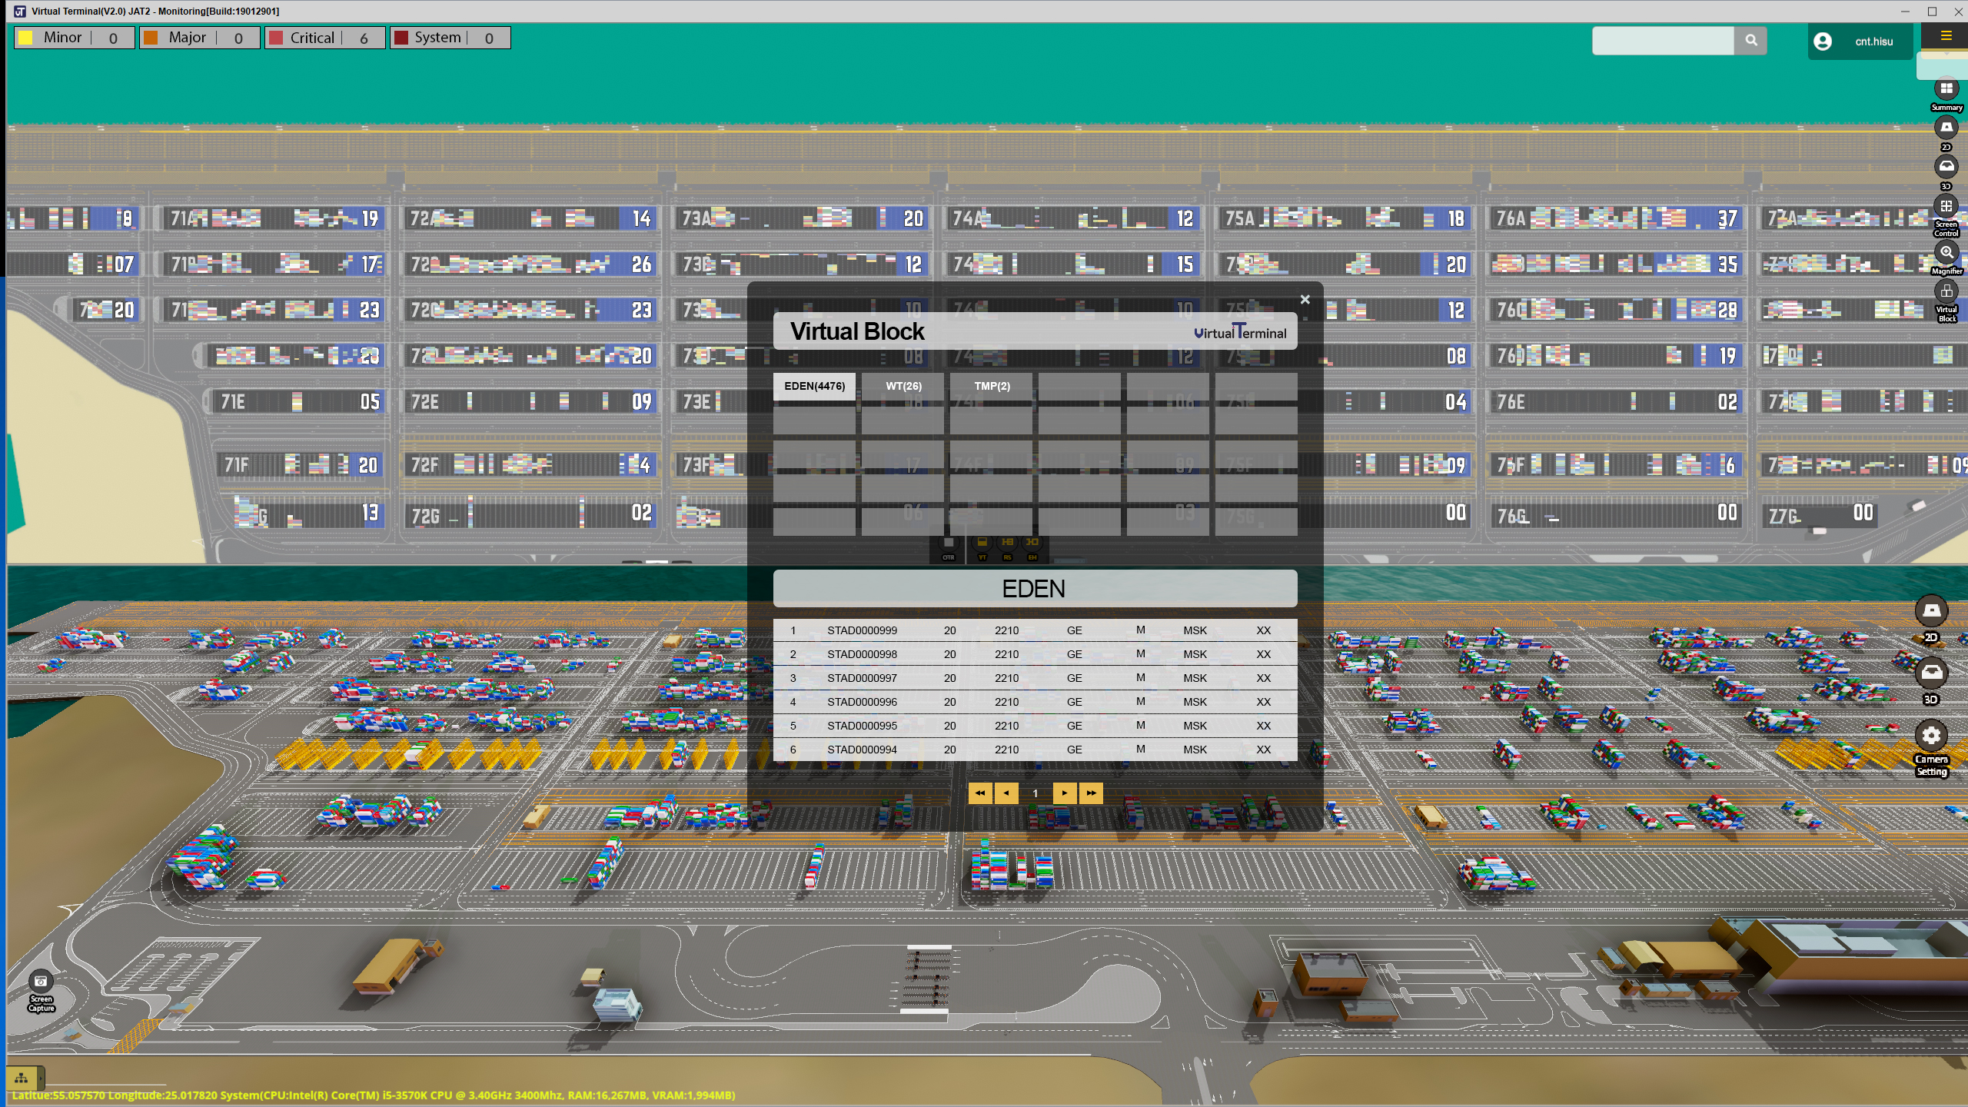
Task: Click the Critical alarm red swatch
Action: click(x=276, y=38)
